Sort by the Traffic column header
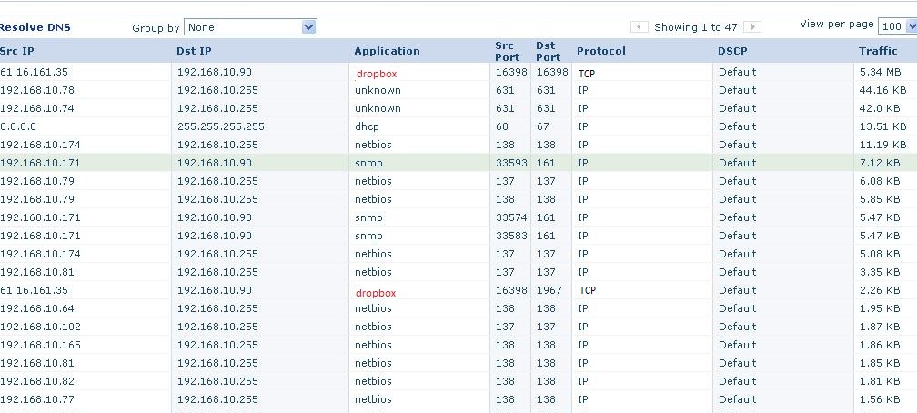The height and width of the screenshot is (413, 917). [x=878, y=51]
